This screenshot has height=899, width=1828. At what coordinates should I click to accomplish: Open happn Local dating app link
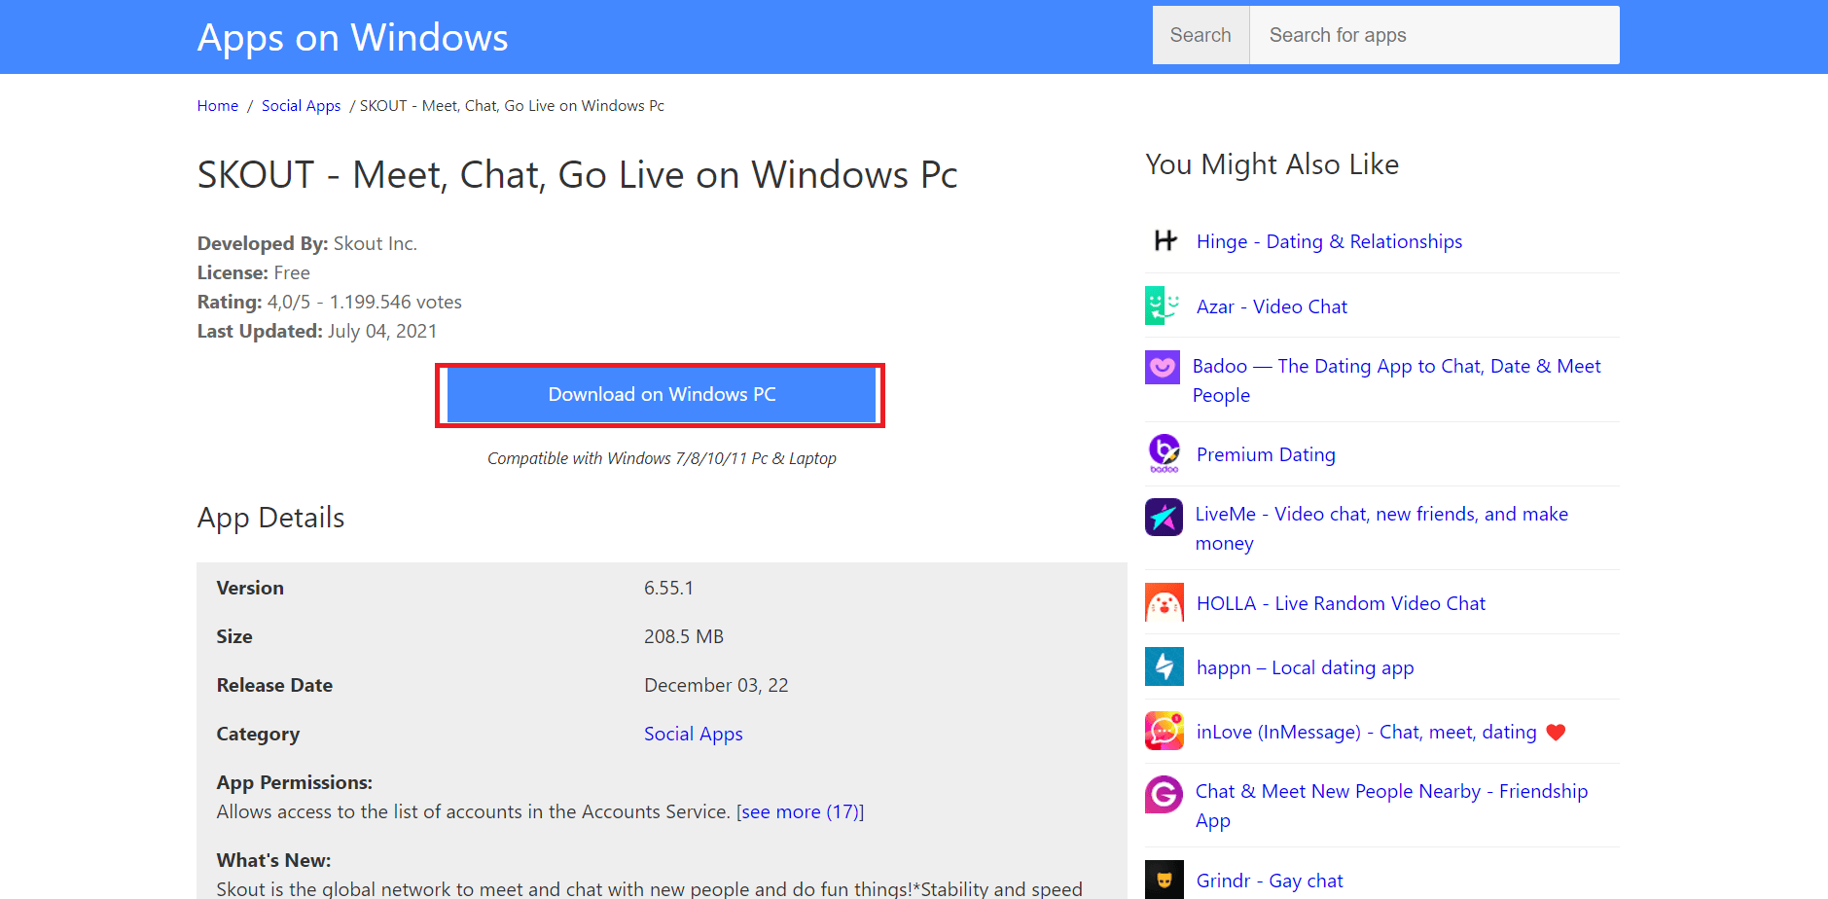tap(1305, 667)
